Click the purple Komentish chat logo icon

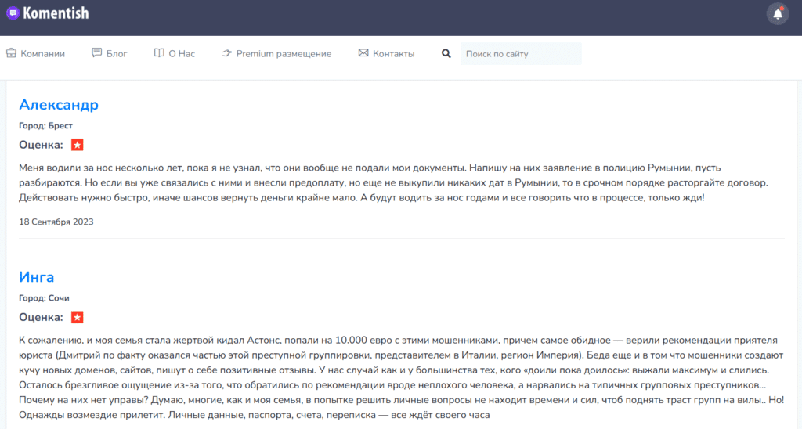13,13
